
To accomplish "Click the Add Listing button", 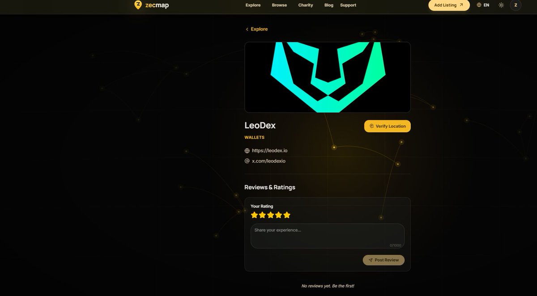I will pos(449,5).
